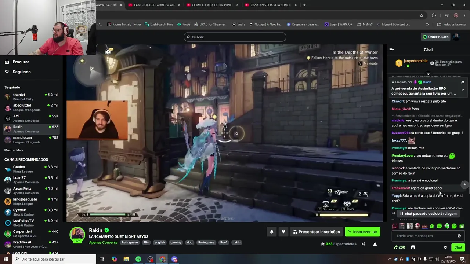The width and height of the screenshot is (470, 264).
Task: Click the 'Apenas Conversa' category link
Action: click(103, 242)
